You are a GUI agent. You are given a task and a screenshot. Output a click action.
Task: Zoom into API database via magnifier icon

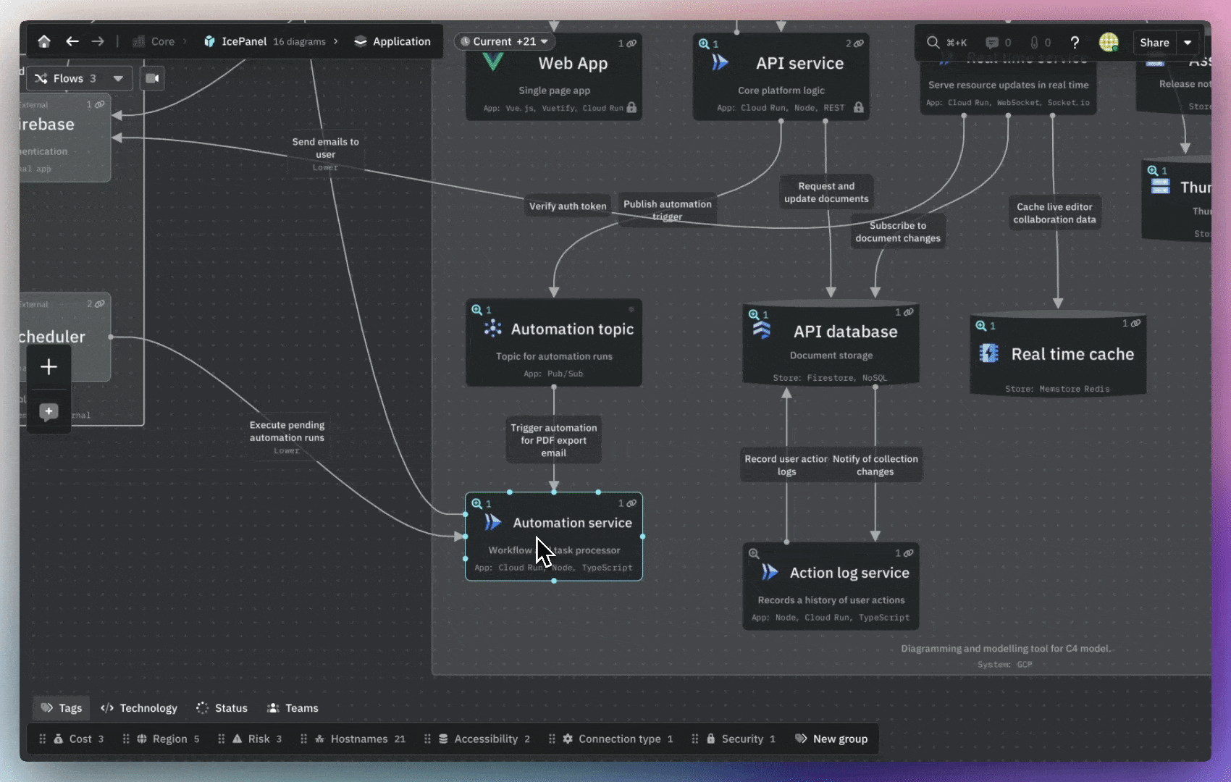tap(754, 314)
